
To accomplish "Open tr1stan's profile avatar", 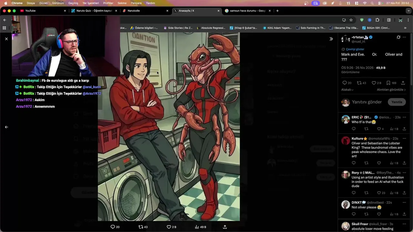I will click(x=346, y=39).
